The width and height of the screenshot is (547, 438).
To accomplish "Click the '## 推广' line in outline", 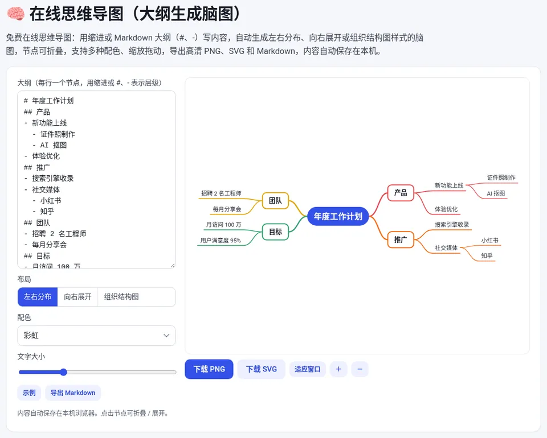I will pyautogui.click(x=36, y=167).
